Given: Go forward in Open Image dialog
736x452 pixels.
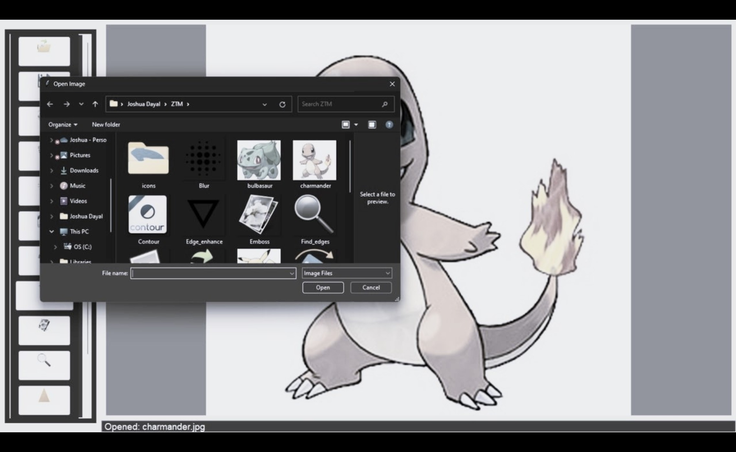Looking at the screenshot, I should [x=67, y=104].
